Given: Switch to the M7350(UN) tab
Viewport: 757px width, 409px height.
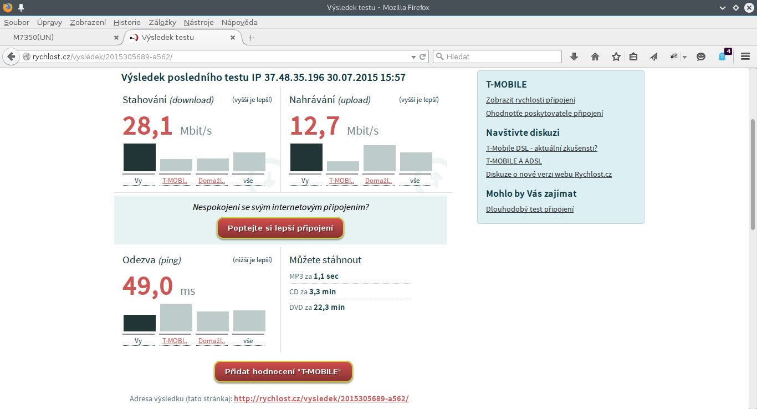Looking at the screenshot, I should coord(61,38).
